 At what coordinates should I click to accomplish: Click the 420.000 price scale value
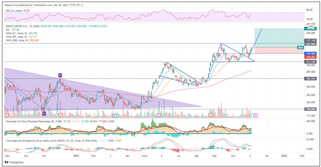coord(310,33)
